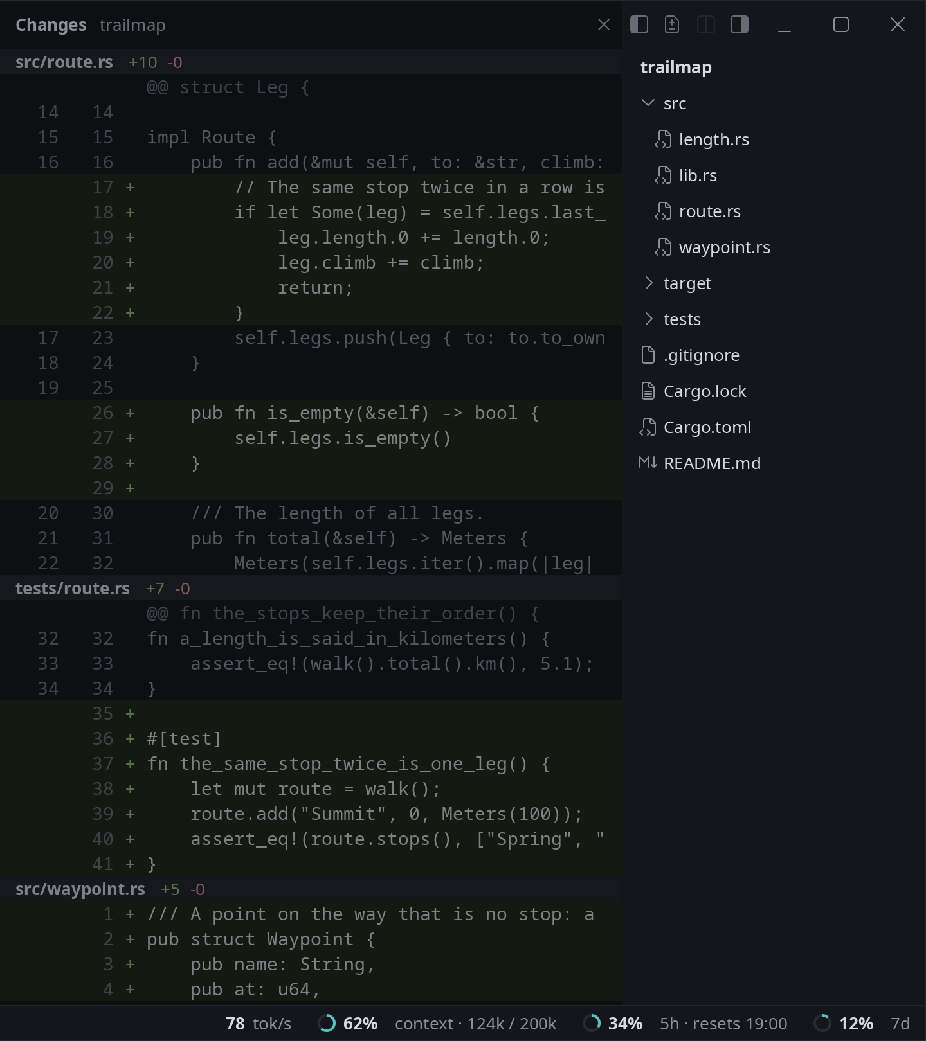Image resolution: width=926 pixels, height=1041 pixels.
Task: Open Cargo.lock file
Action: click(705, 391)
